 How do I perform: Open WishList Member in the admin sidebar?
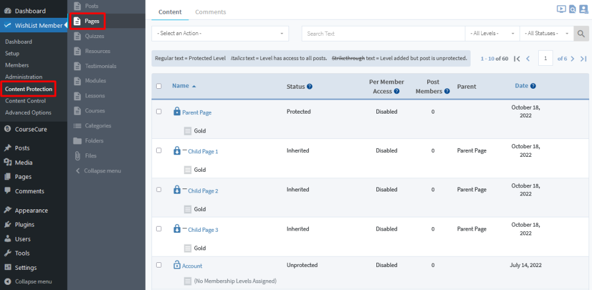click(x=34, y=25)
